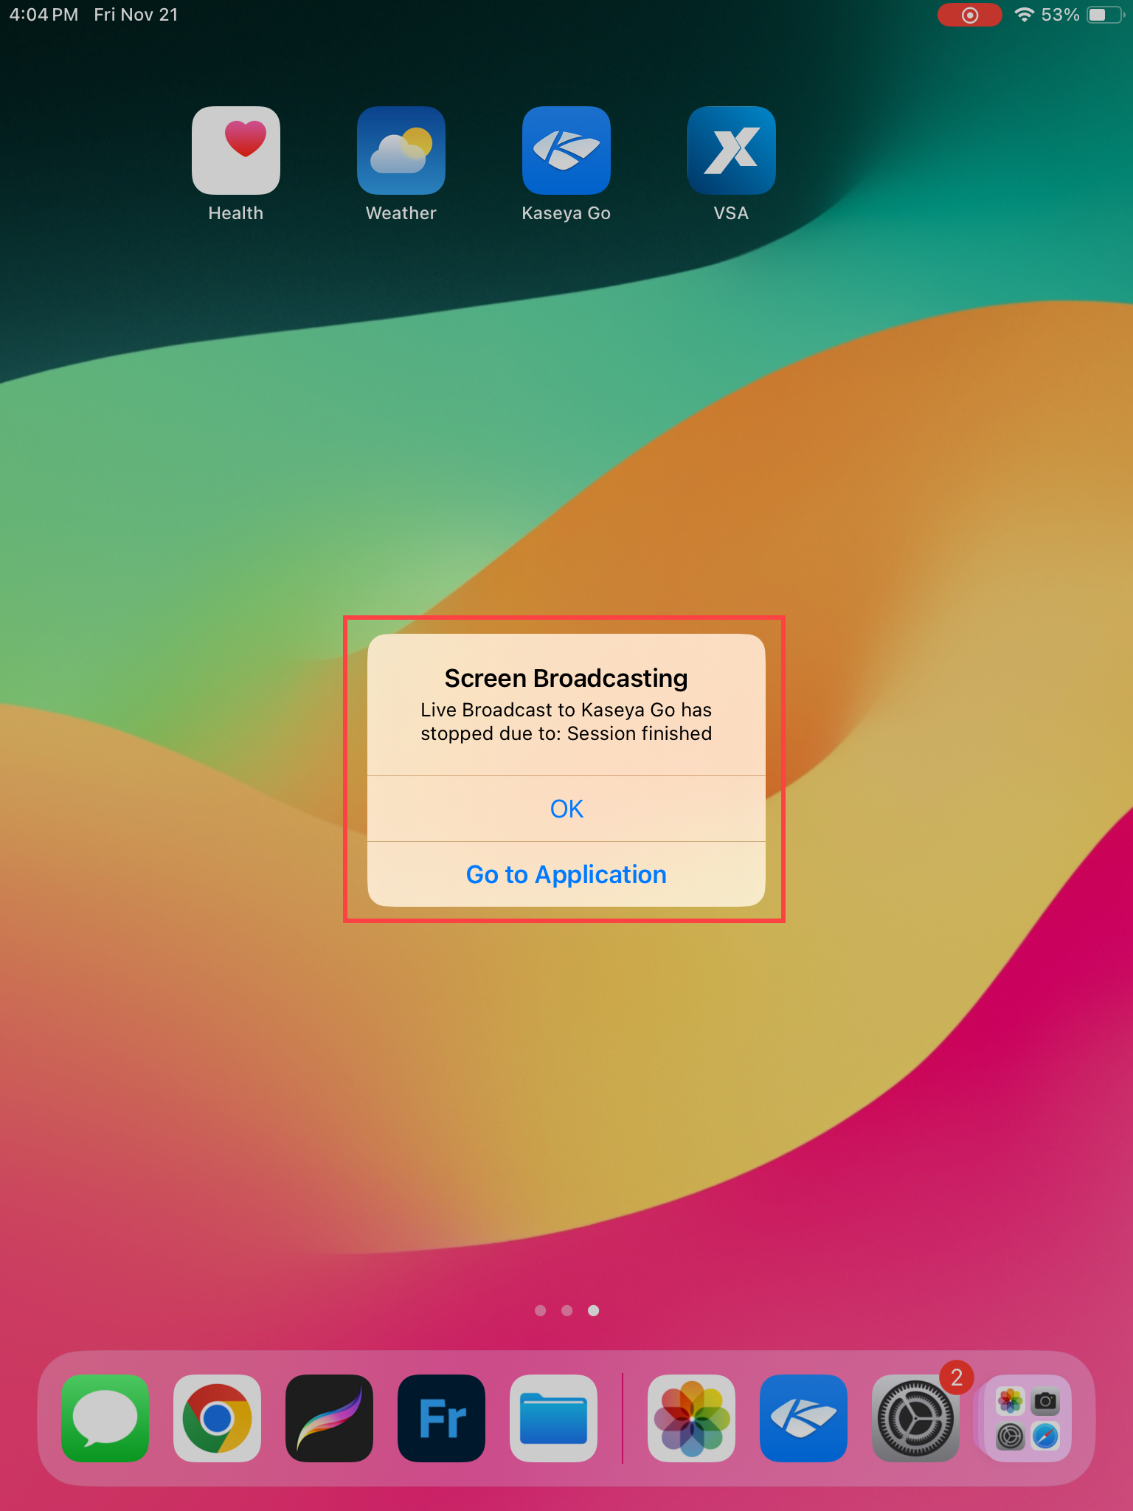Tap the Go to Application button

pos(566,874)
